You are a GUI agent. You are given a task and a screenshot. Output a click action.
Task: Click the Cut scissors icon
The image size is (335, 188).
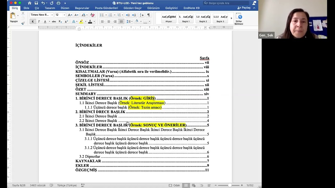pos(23,13)
